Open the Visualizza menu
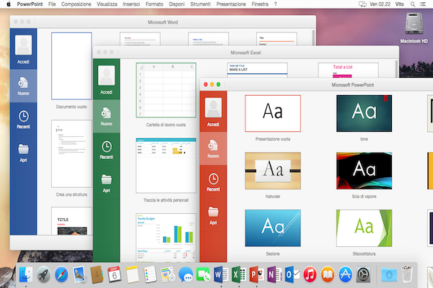This screenshot has height=288, width=433. click(107, 4)
